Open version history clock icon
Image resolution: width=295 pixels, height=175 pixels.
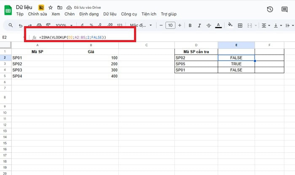coord(270,9)
